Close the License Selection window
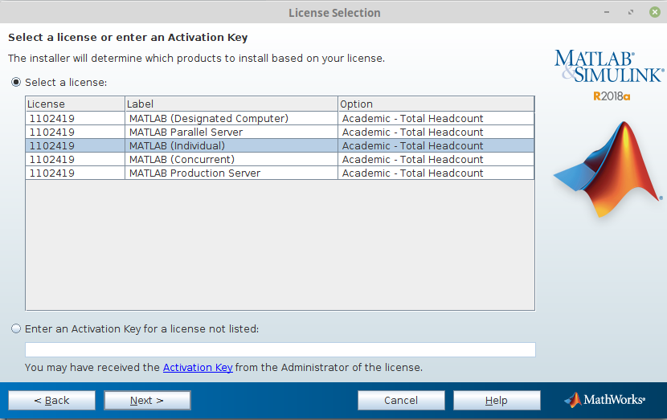This screenshot has width=667, height=420. (x=654, y=13)
